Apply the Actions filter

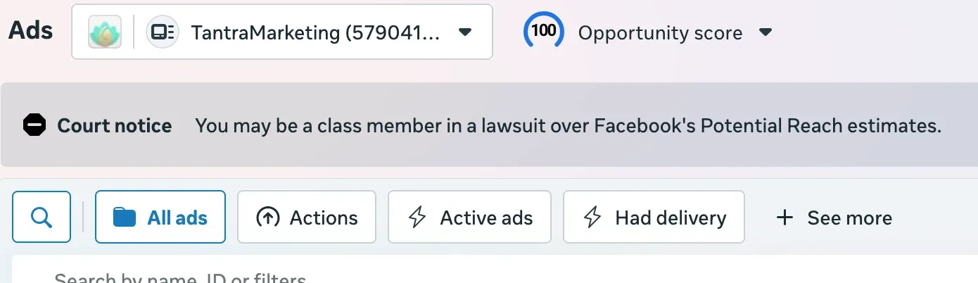pyautogui.click(x=307, y=217)
